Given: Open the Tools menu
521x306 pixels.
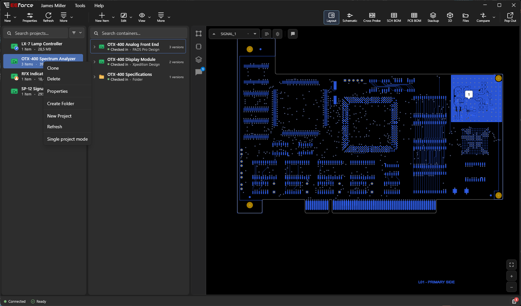Looking at the screenshot, I should coord(80,6).
